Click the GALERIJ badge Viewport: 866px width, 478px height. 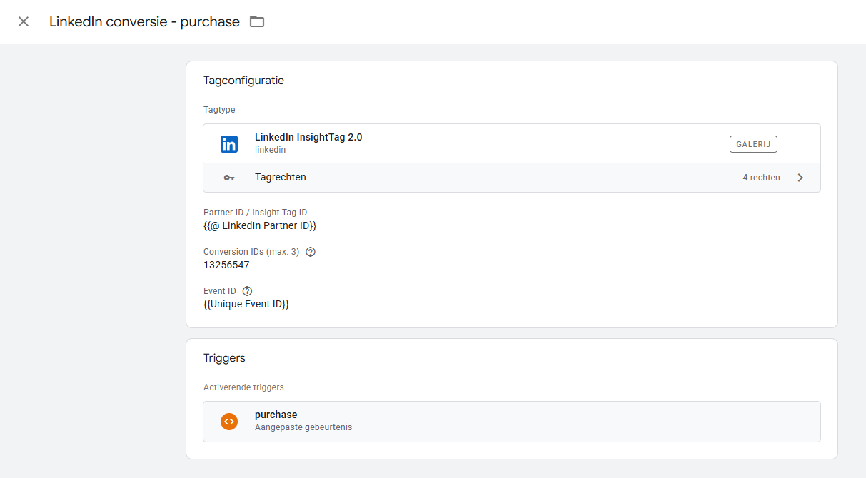pyautogui.click(x=752, y=144)
